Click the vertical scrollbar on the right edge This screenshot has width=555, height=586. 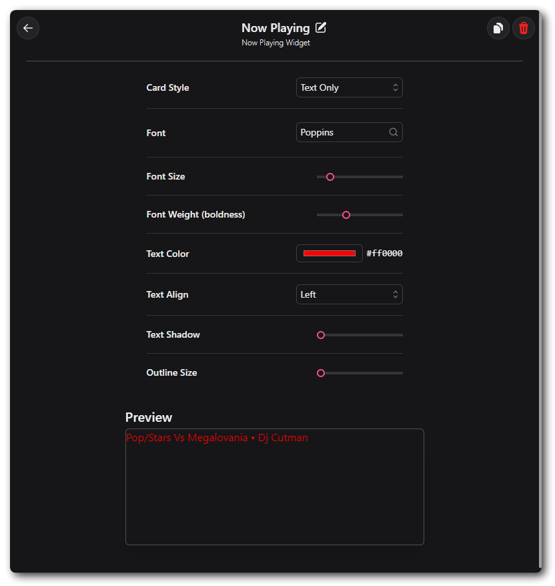click(539, 287)
